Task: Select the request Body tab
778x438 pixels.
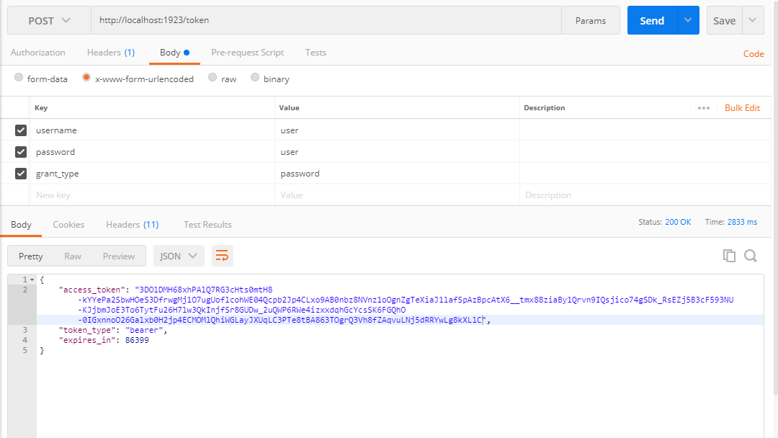Action: pyautogui.click(x=174, y=52)
